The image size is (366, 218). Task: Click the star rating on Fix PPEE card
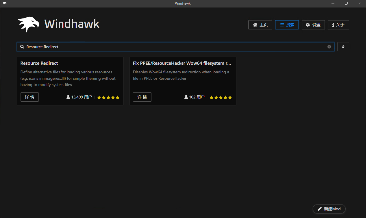[221, 97]
